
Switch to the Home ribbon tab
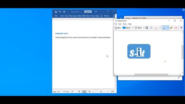(62, 16)
